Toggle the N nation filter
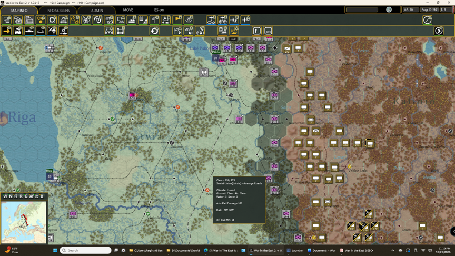Screen dimensions: 455x256 tap(11, 196)
